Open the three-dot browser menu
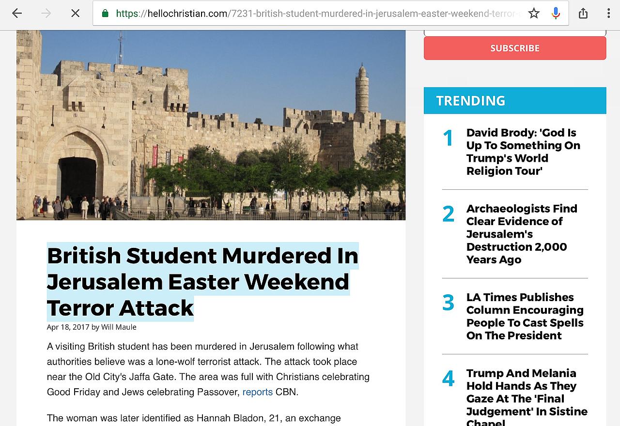The height and width of the screenshot is (426, 620). 609,14
